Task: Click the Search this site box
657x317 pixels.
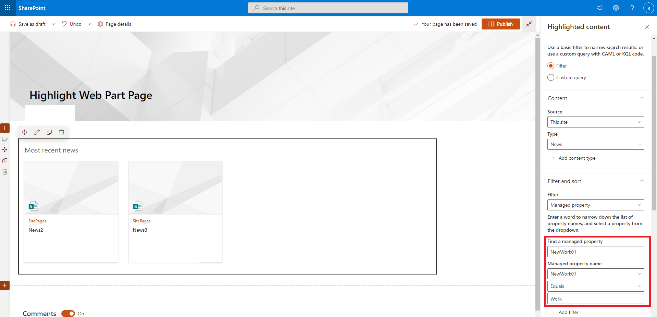Action: 328,8
